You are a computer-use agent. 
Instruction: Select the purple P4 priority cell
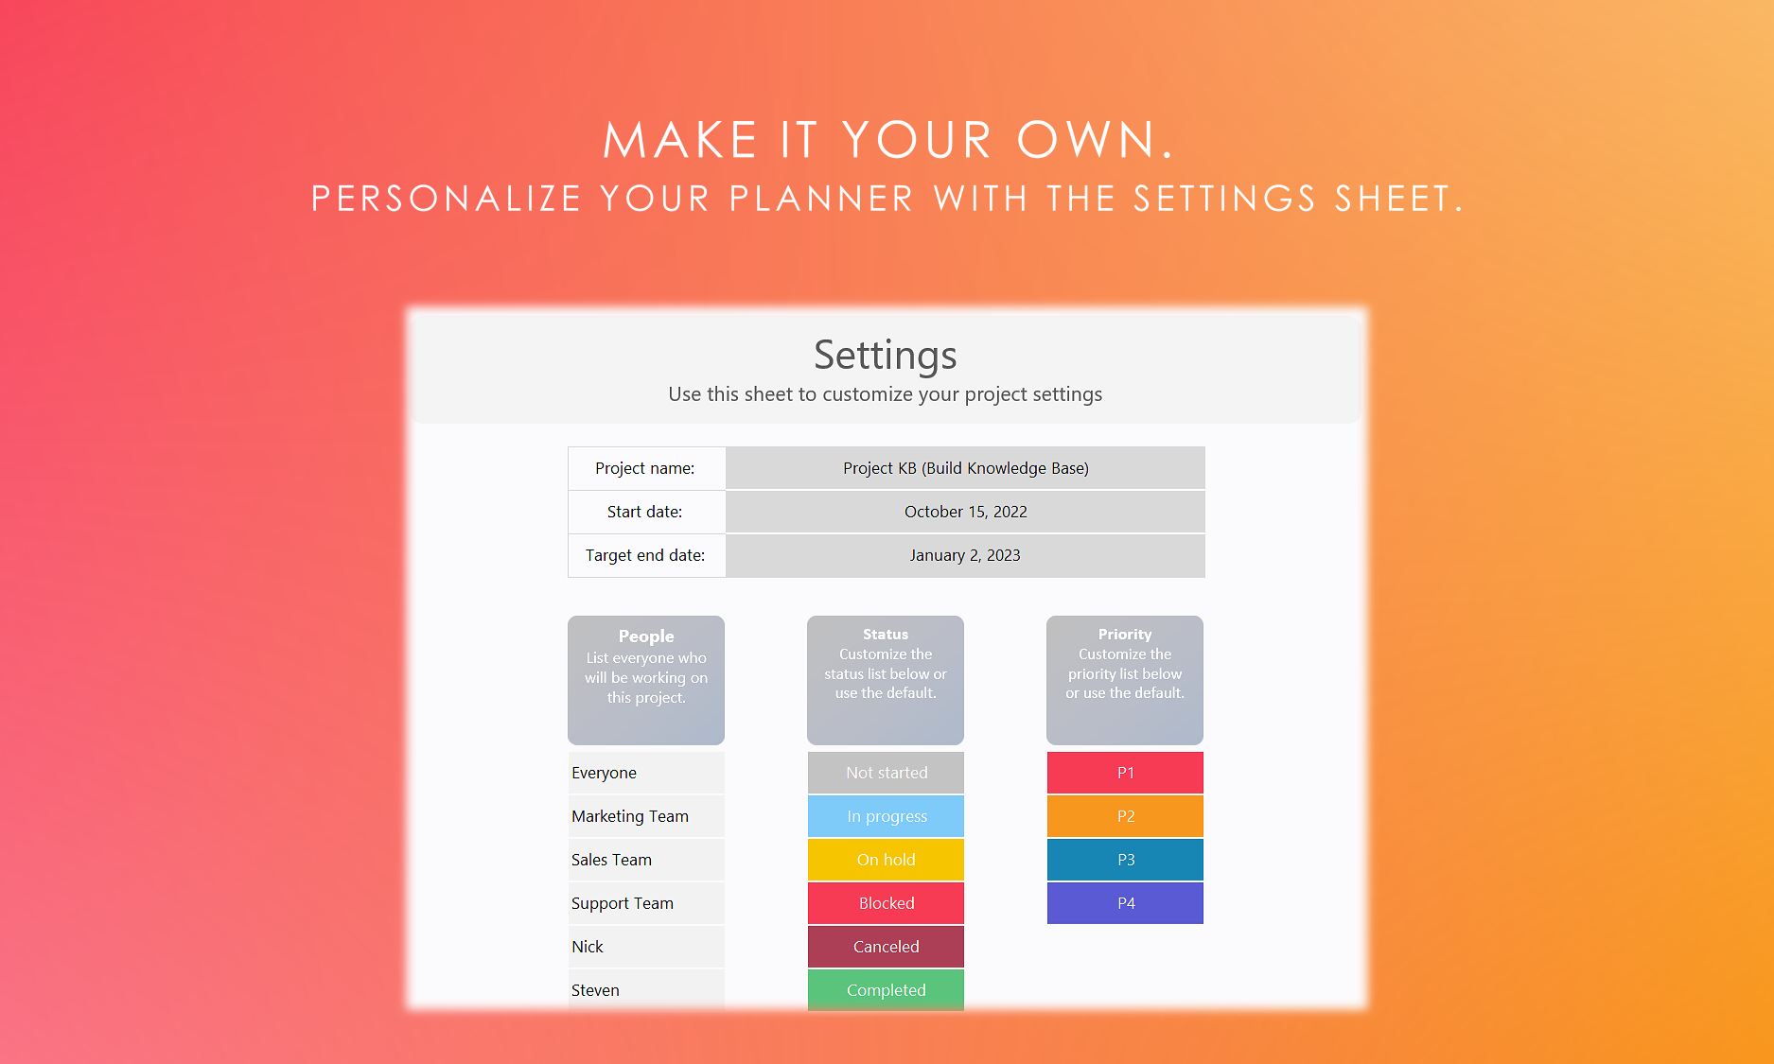pos(1125,903)
